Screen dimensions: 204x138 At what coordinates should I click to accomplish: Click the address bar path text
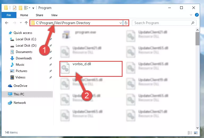pos(63,23)
